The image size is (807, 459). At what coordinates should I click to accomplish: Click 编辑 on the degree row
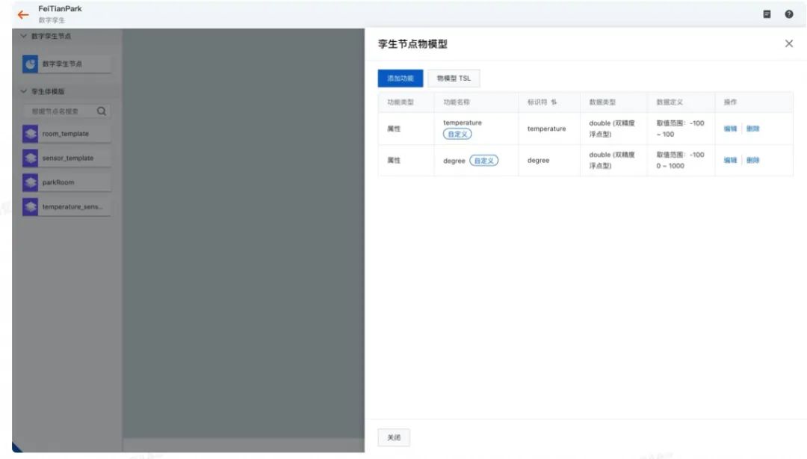[x=730, y=159]
